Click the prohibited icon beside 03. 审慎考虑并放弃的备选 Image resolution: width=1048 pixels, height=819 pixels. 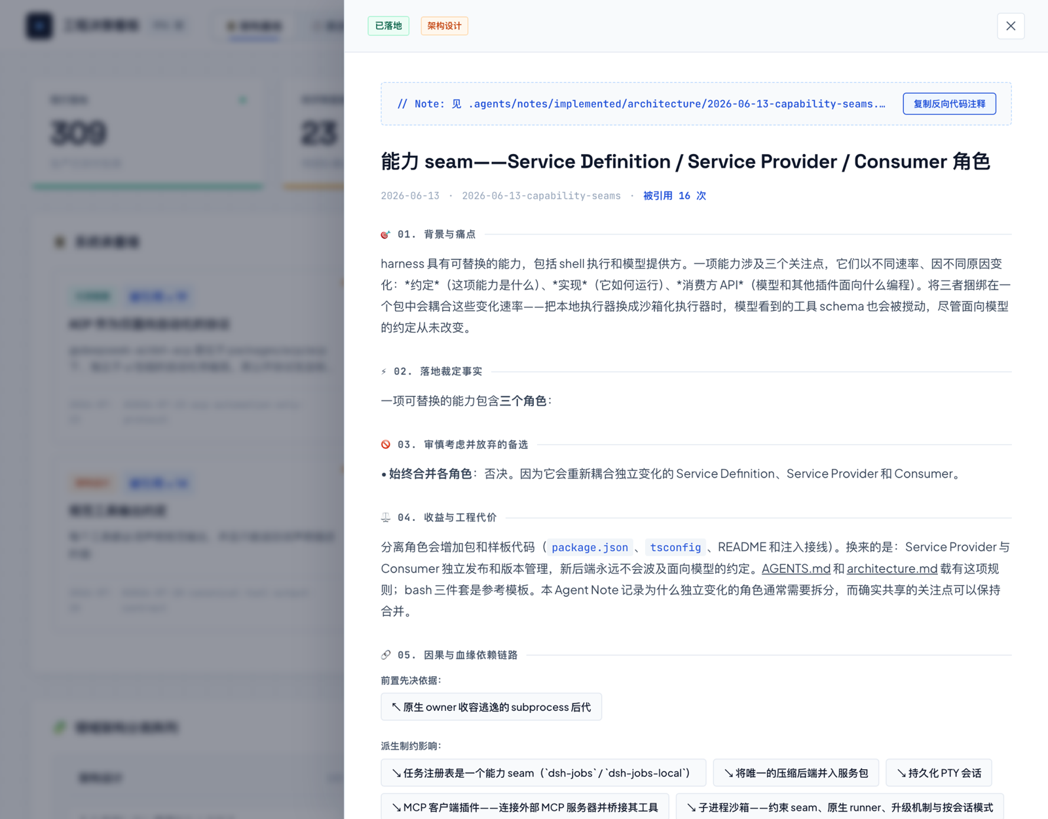point(386,445)
